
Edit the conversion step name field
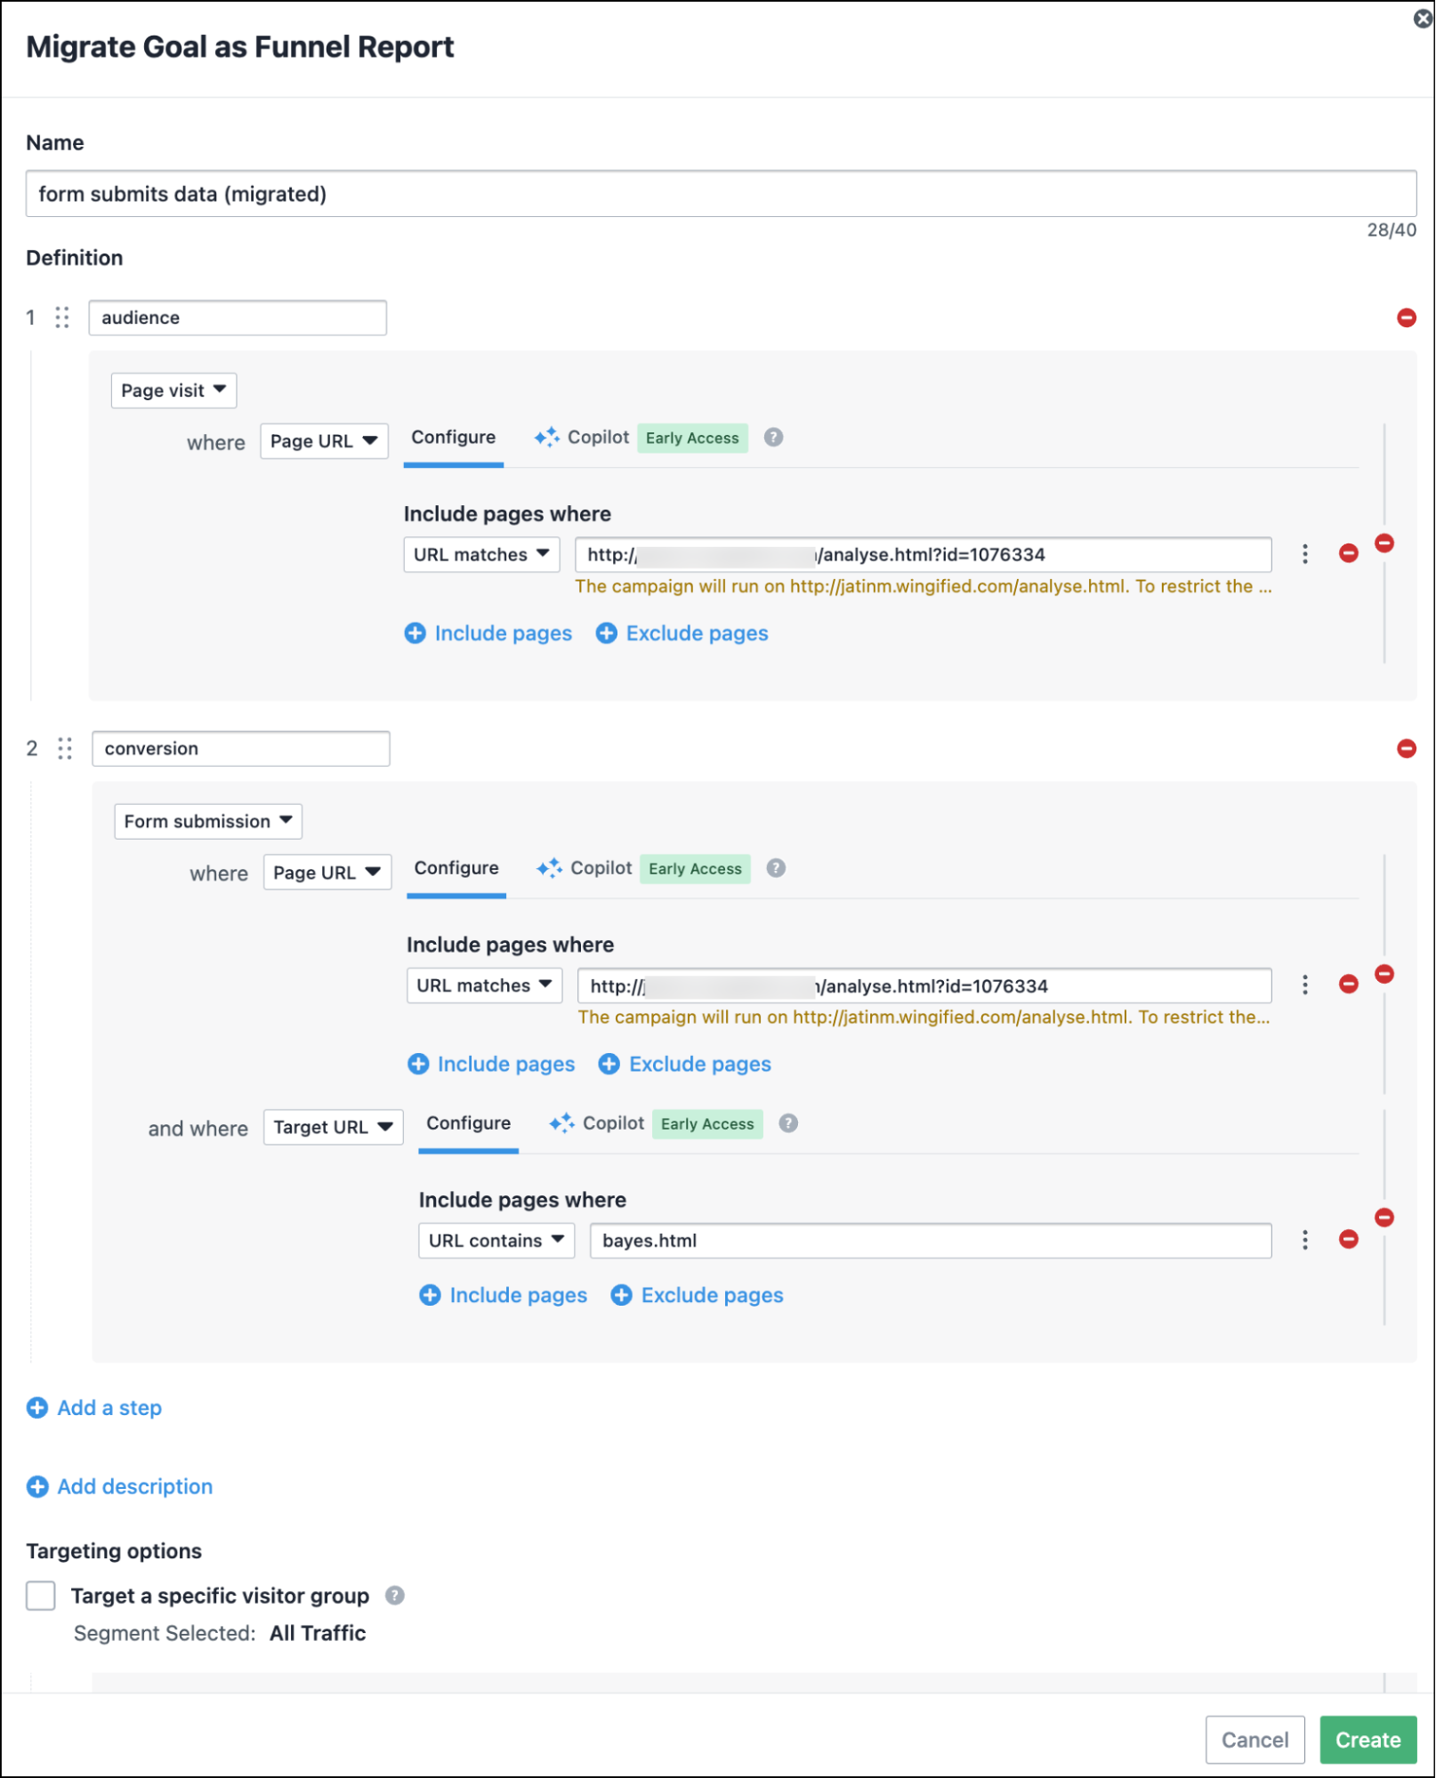240,748
